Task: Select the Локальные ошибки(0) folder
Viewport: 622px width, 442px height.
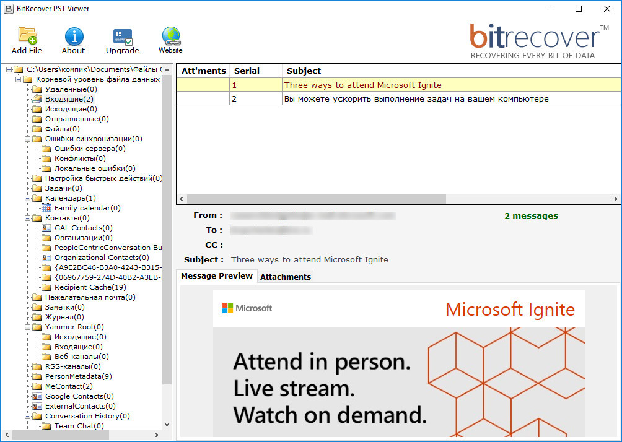Action: point(95,168)
